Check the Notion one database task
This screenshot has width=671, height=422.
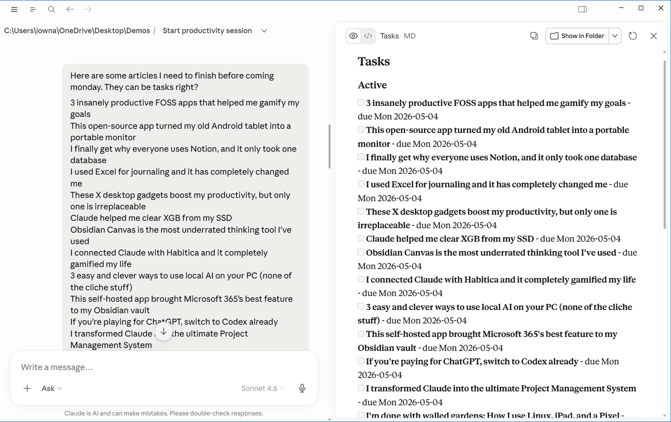(361, 157)
